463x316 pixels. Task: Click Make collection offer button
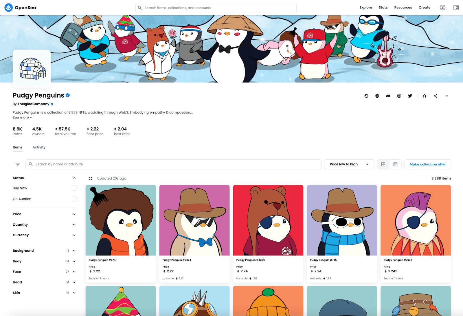428,164
